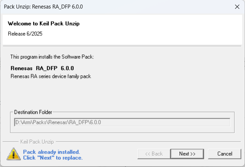This screenshot has height=167, width=245.
Task: Click the yellow warning triangle icon
Action: [x=13, y=154]
